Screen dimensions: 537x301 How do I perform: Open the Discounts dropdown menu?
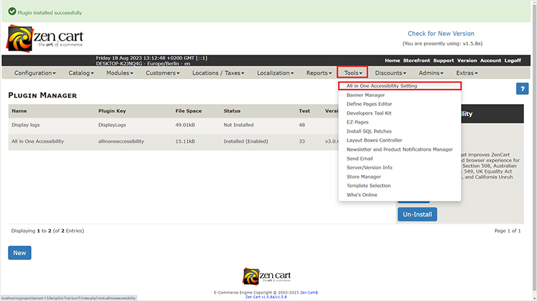click(x=390, y=72)
